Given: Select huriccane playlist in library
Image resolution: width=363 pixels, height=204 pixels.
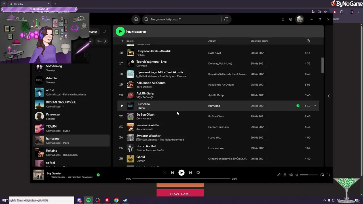Looking at the screenshot, I should point(71,141).
